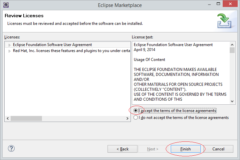Viewport: 240px width, 160px height.
Task: Select I accept the terms radio button
Action: [135, 111]
